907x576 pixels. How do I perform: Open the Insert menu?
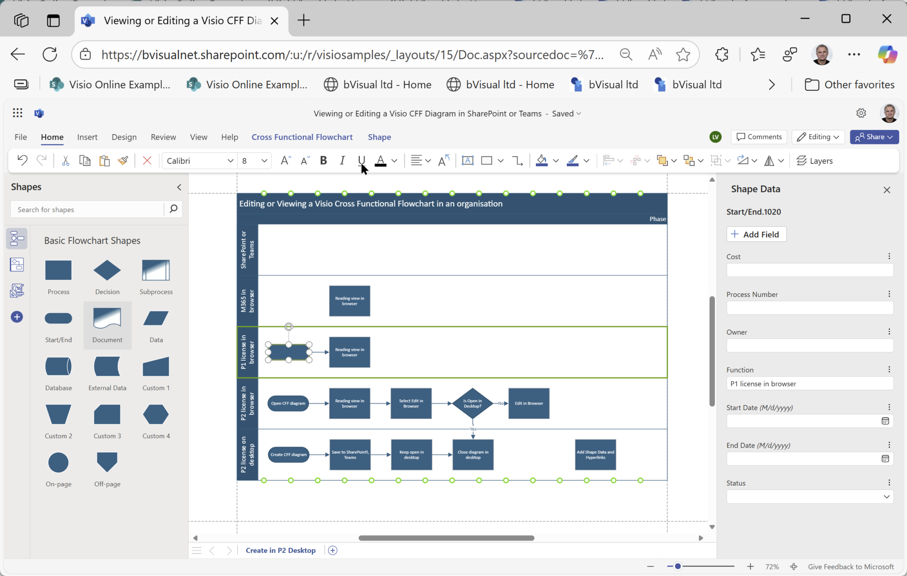coord(87,137)
